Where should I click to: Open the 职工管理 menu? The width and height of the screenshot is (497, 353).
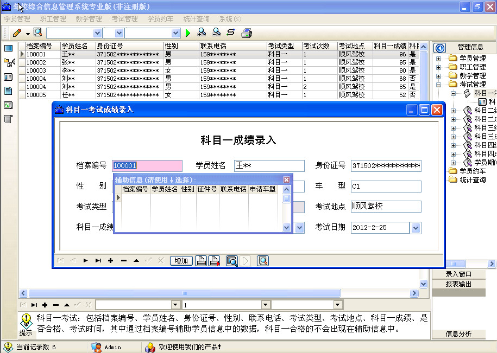point(53,18)
